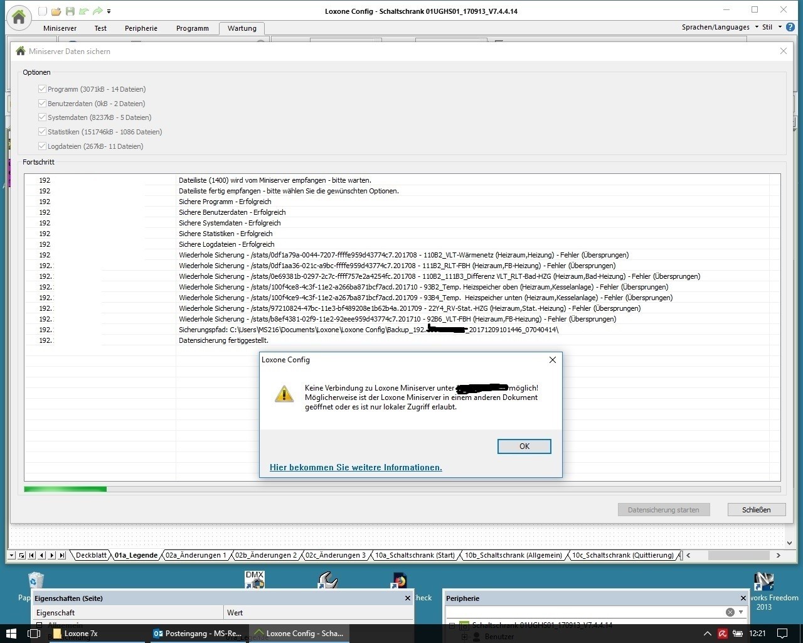This screenshot has width=803, height=643.
Task: Jump to the last sheet tab
Action: 62,555
